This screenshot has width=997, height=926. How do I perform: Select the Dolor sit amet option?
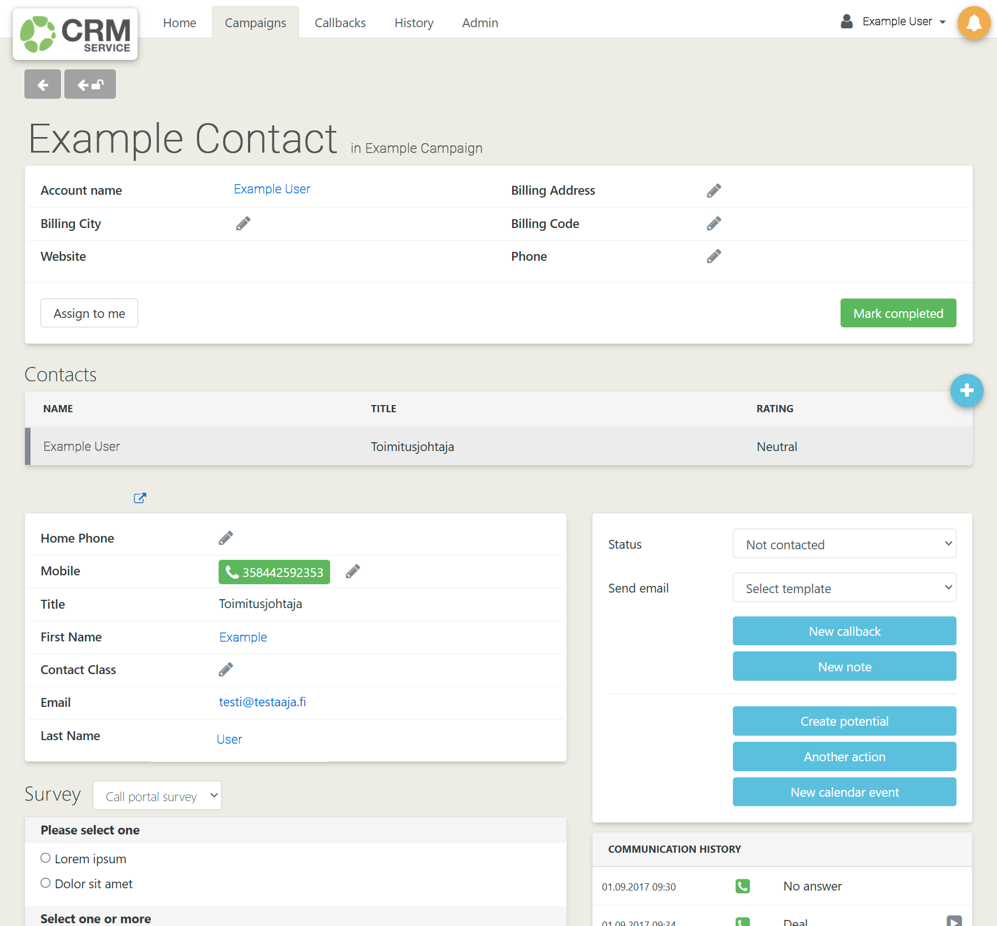pos(45,882)
